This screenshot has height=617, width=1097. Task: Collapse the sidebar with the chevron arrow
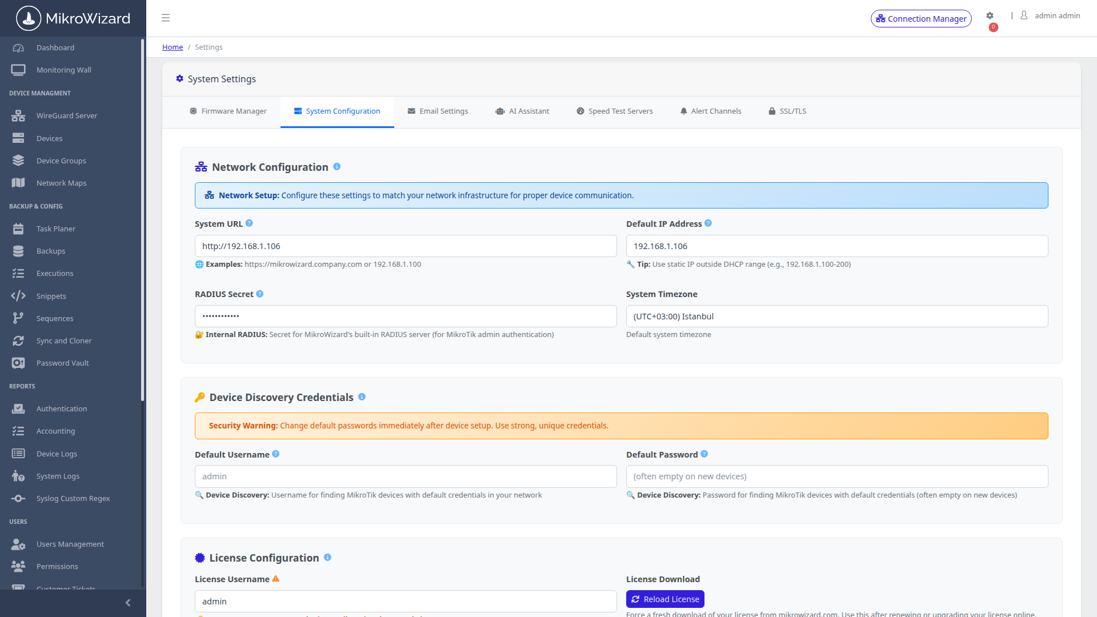coord(128,603)
